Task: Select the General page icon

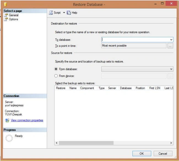Action: tap(6, 15)
